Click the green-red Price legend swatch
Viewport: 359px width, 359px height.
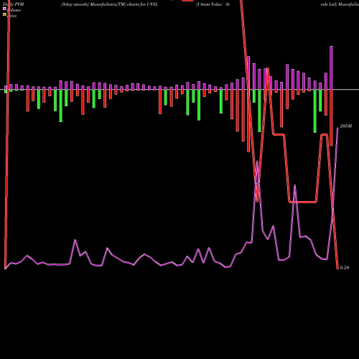(4, 14)
